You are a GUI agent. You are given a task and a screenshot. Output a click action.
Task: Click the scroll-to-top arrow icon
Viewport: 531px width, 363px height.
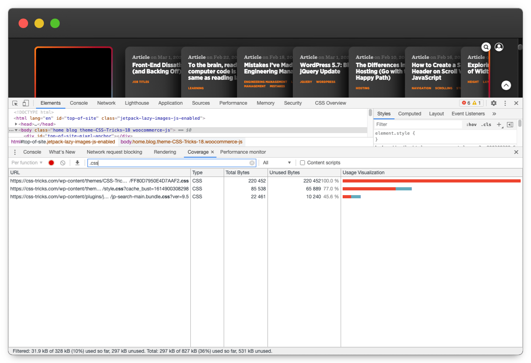tap(506, 85)
